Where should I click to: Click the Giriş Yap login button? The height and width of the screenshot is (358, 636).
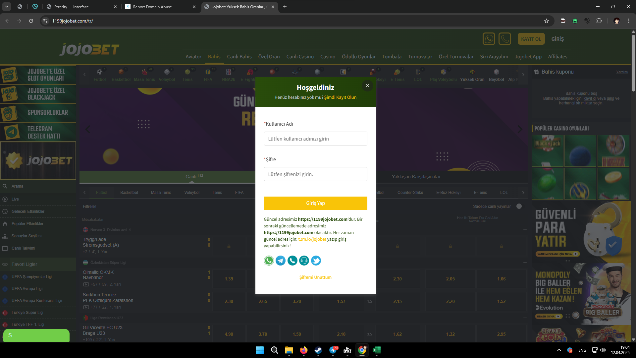[315, 203]
